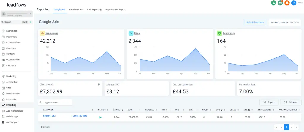Image resolution: width=304 pixels, height=132 pixels.
Task: Click the lightning quick actions icon beside search
Action: (x=31, y=22)
